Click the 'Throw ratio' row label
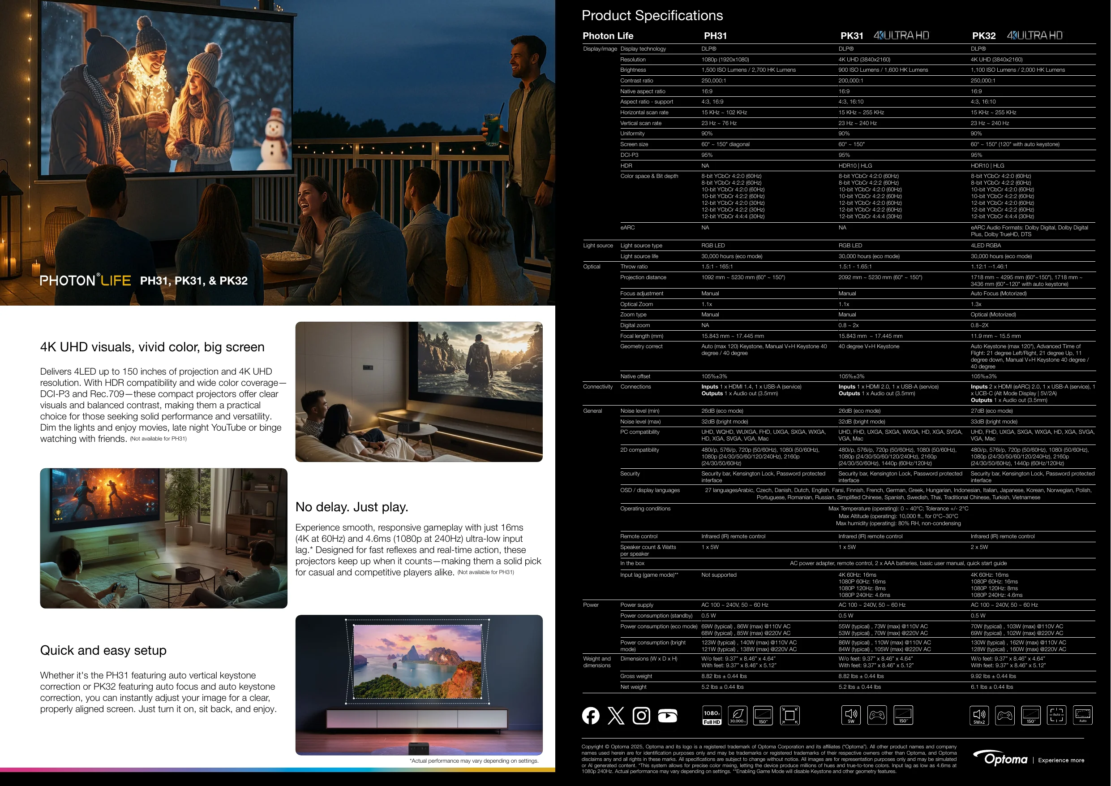 click(x=634, y=267)
